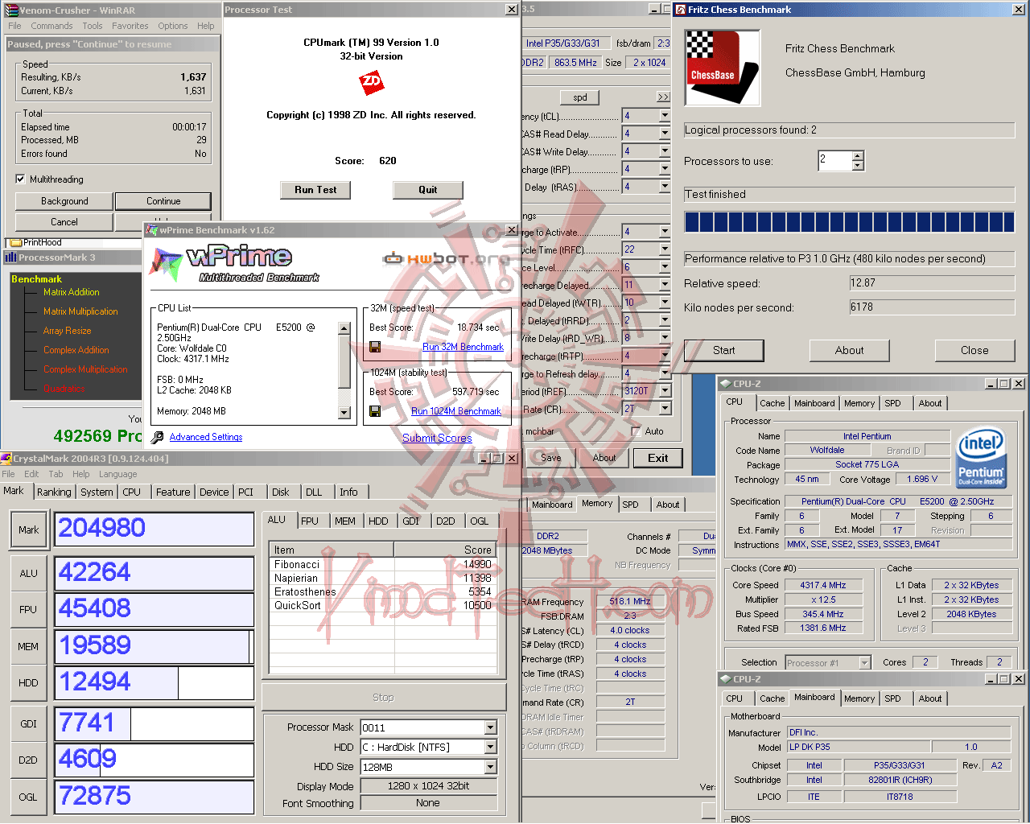
Task: Click the CrystalMark 2004R3 title bar icon
Action: pos(6,459)
